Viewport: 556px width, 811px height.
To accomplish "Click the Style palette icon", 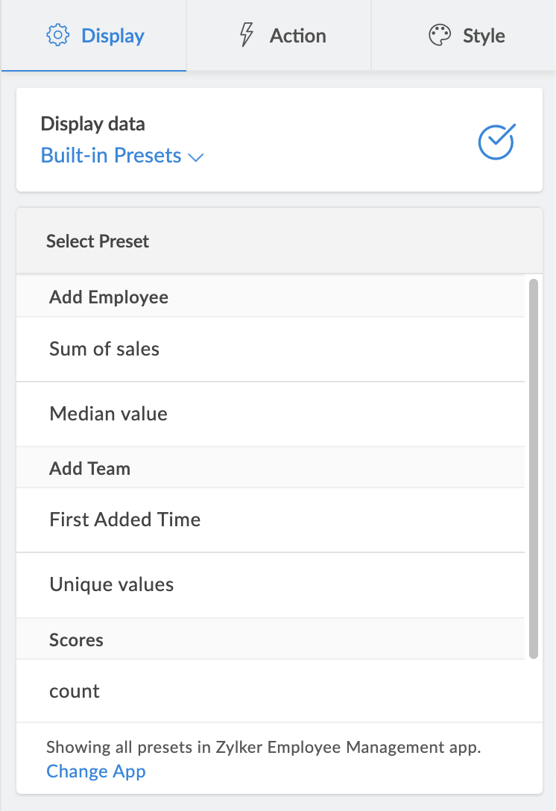I will [x=440, y=36].
